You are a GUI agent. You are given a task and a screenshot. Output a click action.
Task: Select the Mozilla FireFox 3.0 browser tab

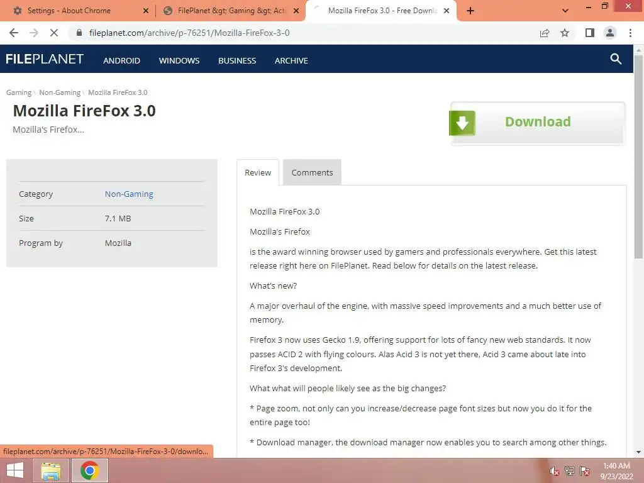(380, 11)
